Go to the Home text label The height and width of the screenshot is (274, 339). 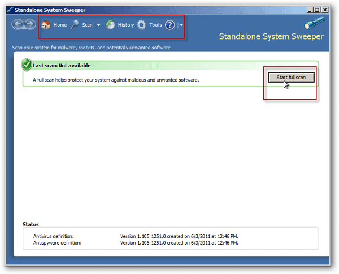click(60, 25)
